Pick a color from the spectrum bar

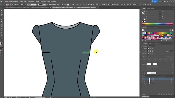click(157, 24)
